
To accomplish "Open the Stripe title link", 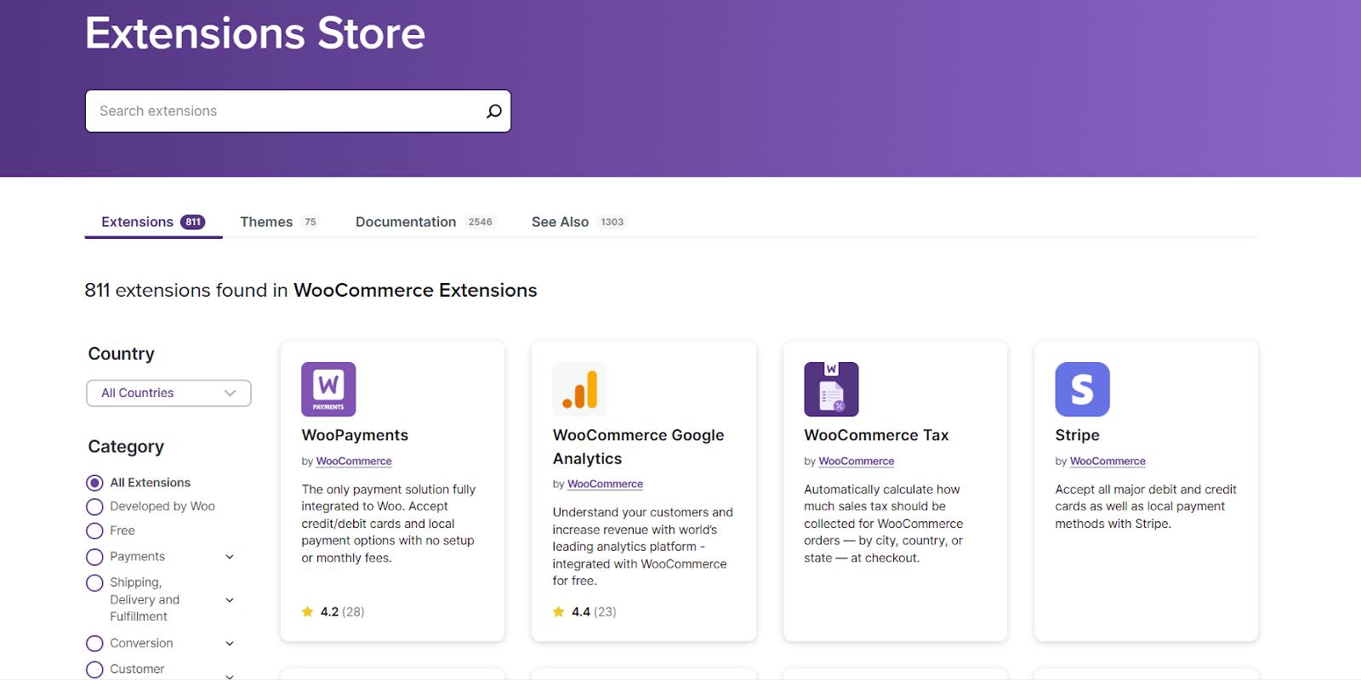I will (1077, 435).
